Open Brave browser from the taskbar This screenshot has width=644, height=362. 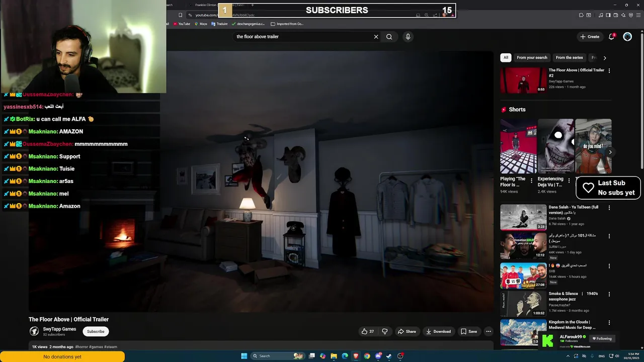356,356
